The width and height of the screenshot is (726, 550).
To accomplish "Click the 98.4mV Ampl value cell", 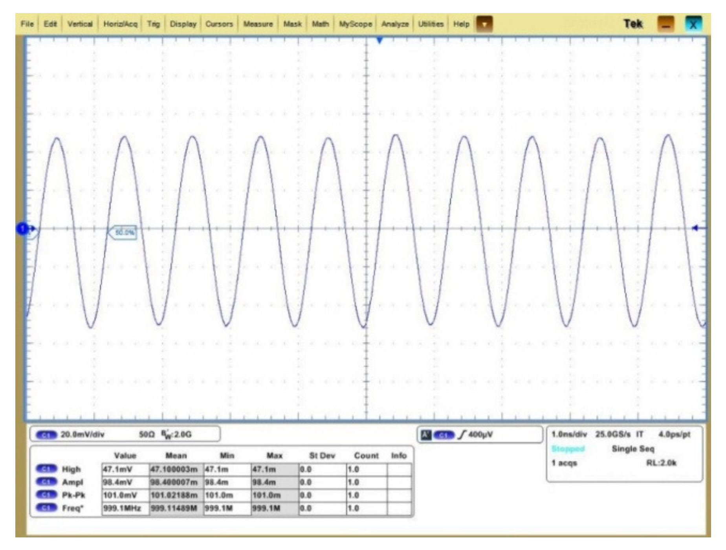I will pyautogui.click(x=125, y=482).
